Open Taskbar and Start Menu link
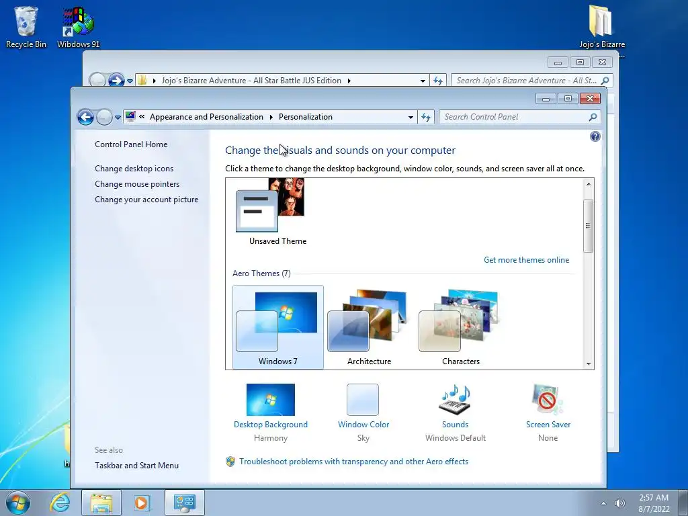This screenshot has height=516, width=688. tap(136, 466)
